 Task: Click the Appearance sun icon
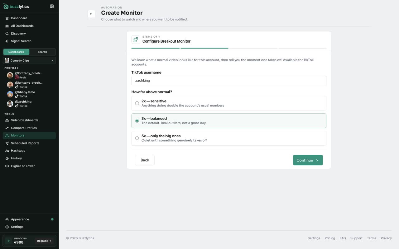click(7, 219)
